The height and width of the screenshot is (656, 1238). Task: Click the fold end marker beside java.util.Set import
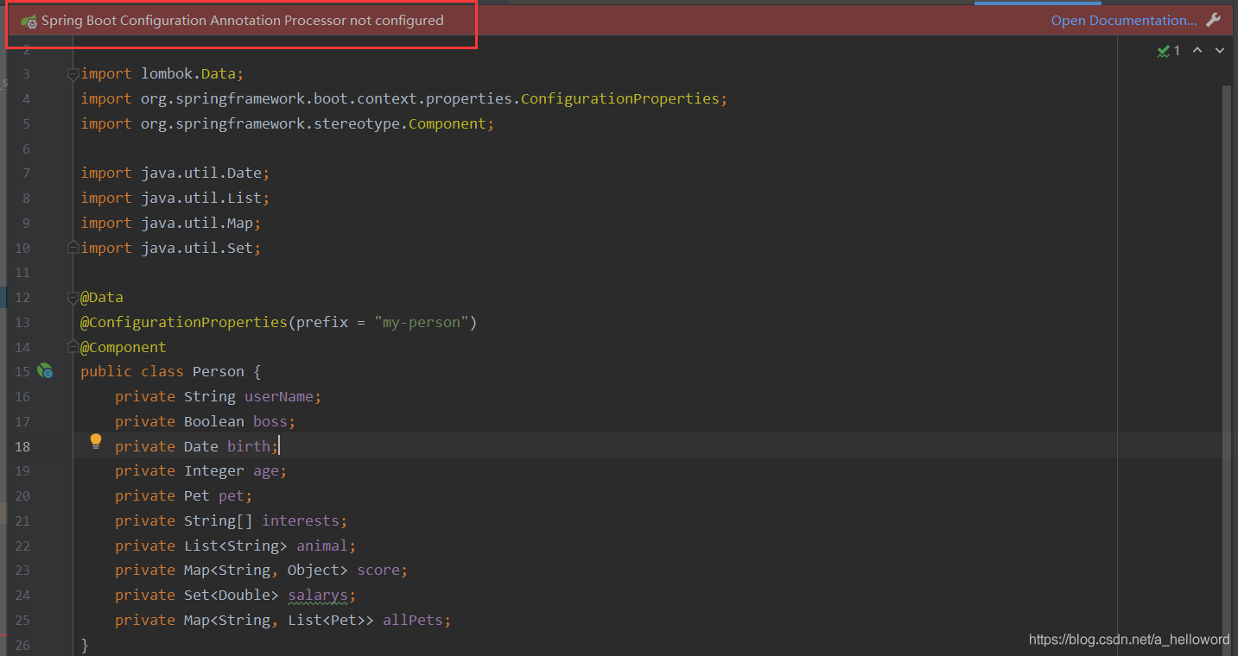point(73,248)
